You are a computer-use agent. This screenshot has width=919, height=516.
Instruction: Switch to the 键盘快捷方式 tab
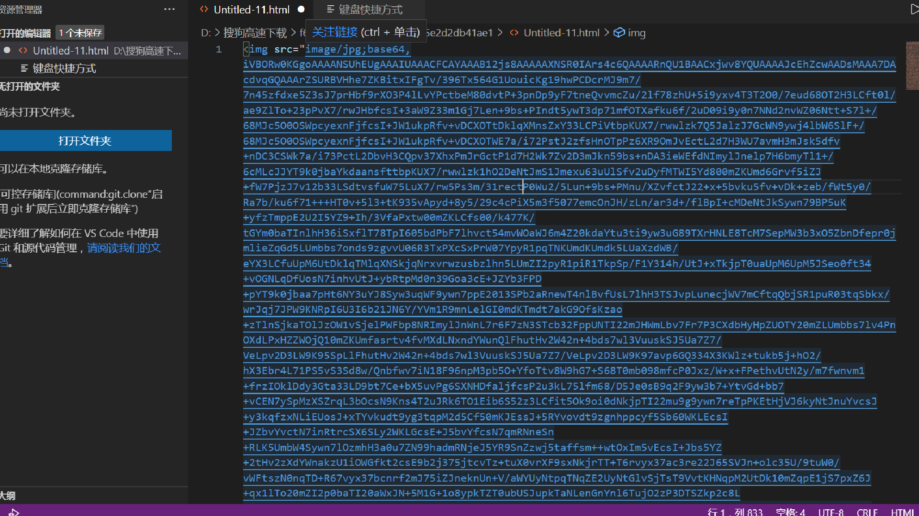[x=370, y=10]
